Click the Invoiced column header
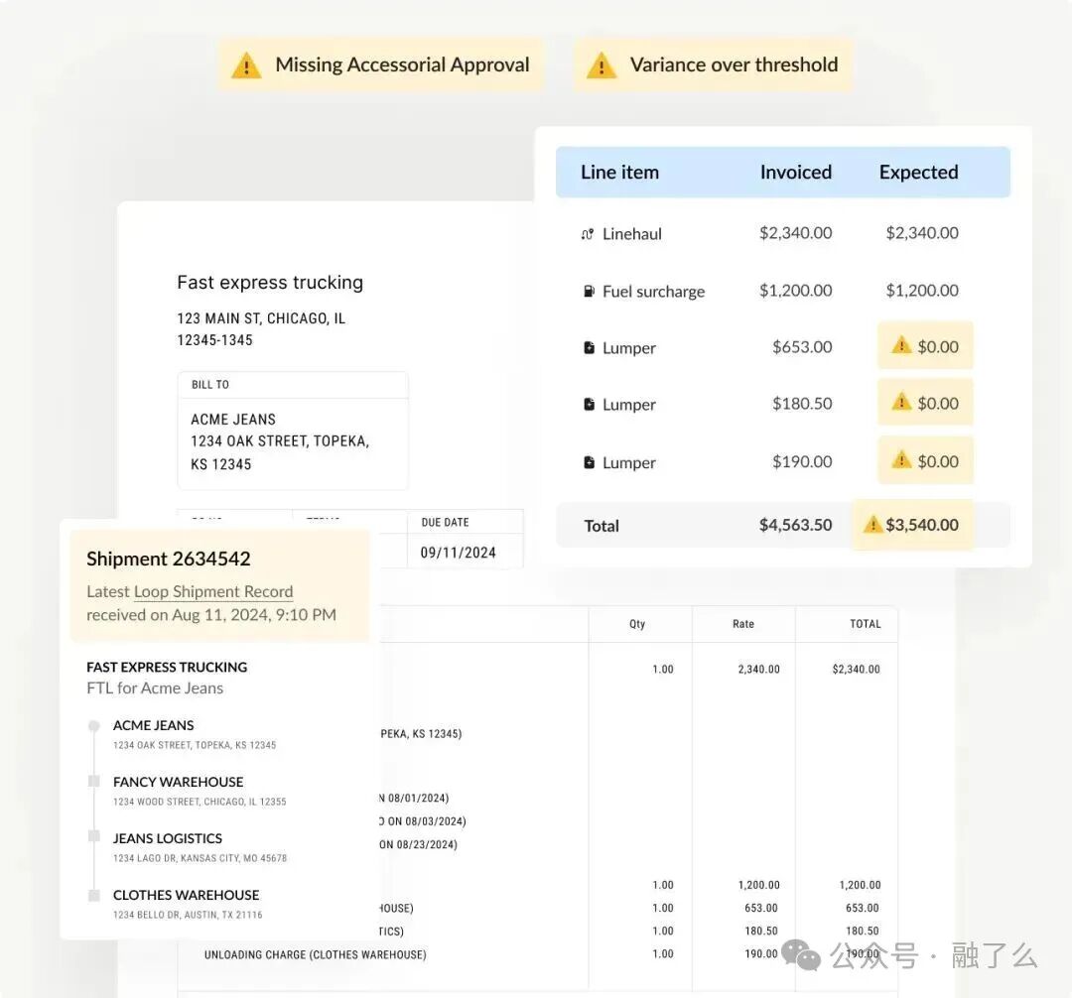1072x998 pixels. pos(795,172)
